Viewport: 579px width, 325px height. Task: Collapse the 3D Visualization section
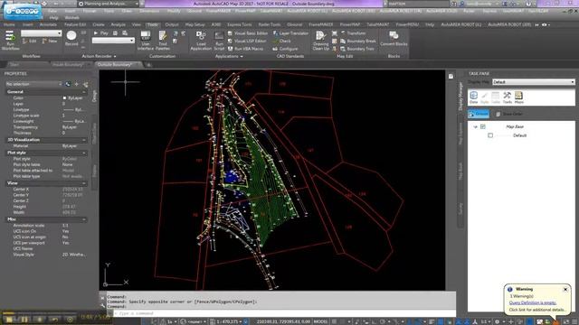84,140
